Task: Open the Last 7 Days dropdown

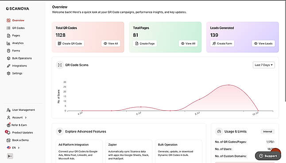Action: point(264,65)
